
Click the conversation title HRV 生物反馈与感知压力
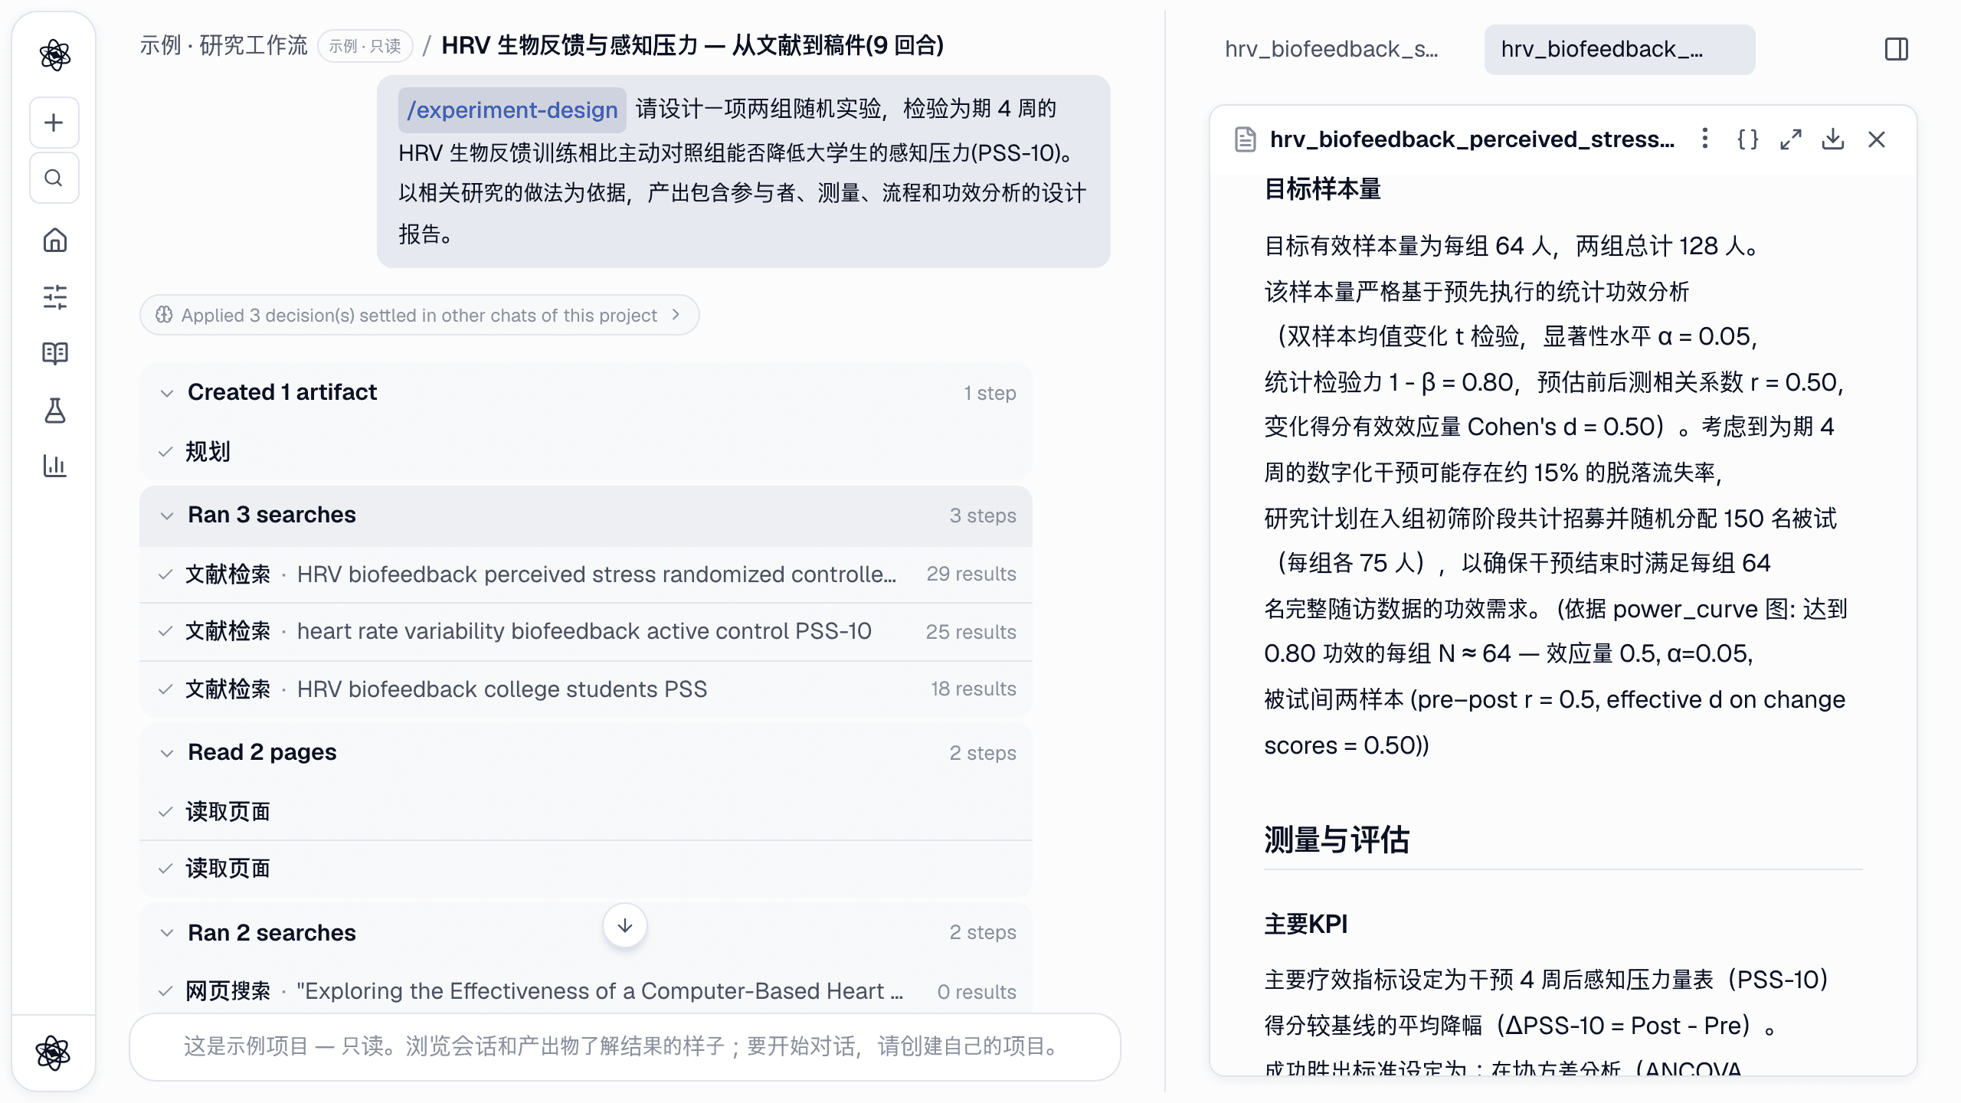point(692,45)
